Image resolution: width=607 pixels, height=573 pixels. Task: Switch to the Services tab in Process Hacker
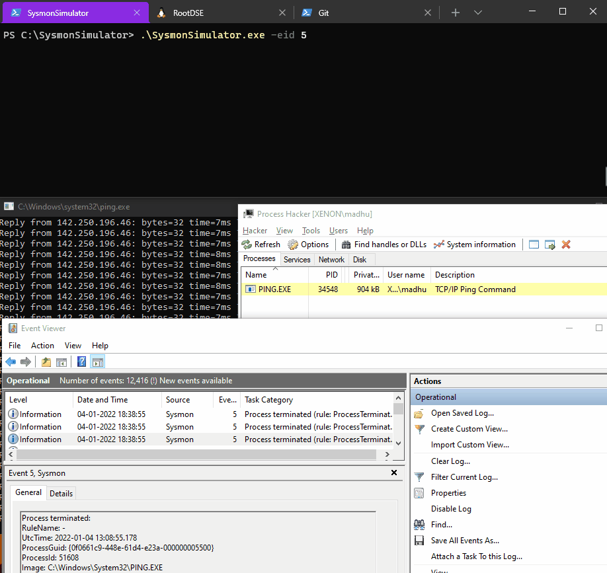(297, 259)
